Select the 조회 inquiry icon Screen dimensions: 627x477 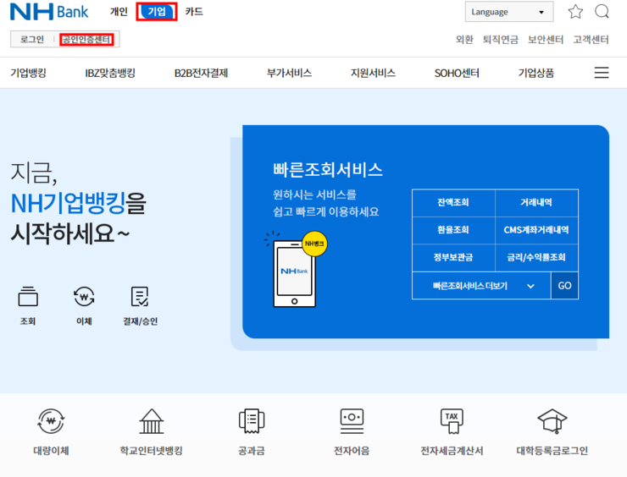pyautogui.click(x=28, y=297)
